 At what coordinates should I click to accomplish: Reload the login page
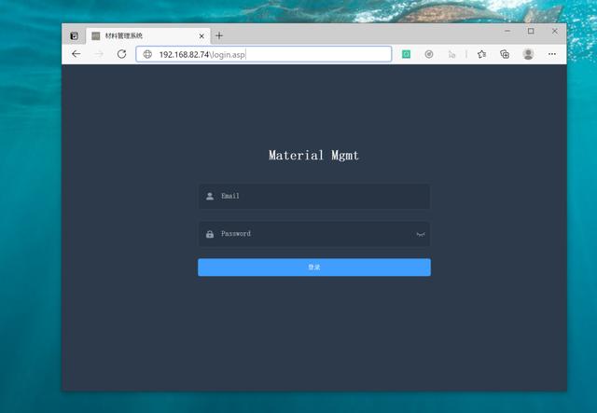click(x=122, y=54)
